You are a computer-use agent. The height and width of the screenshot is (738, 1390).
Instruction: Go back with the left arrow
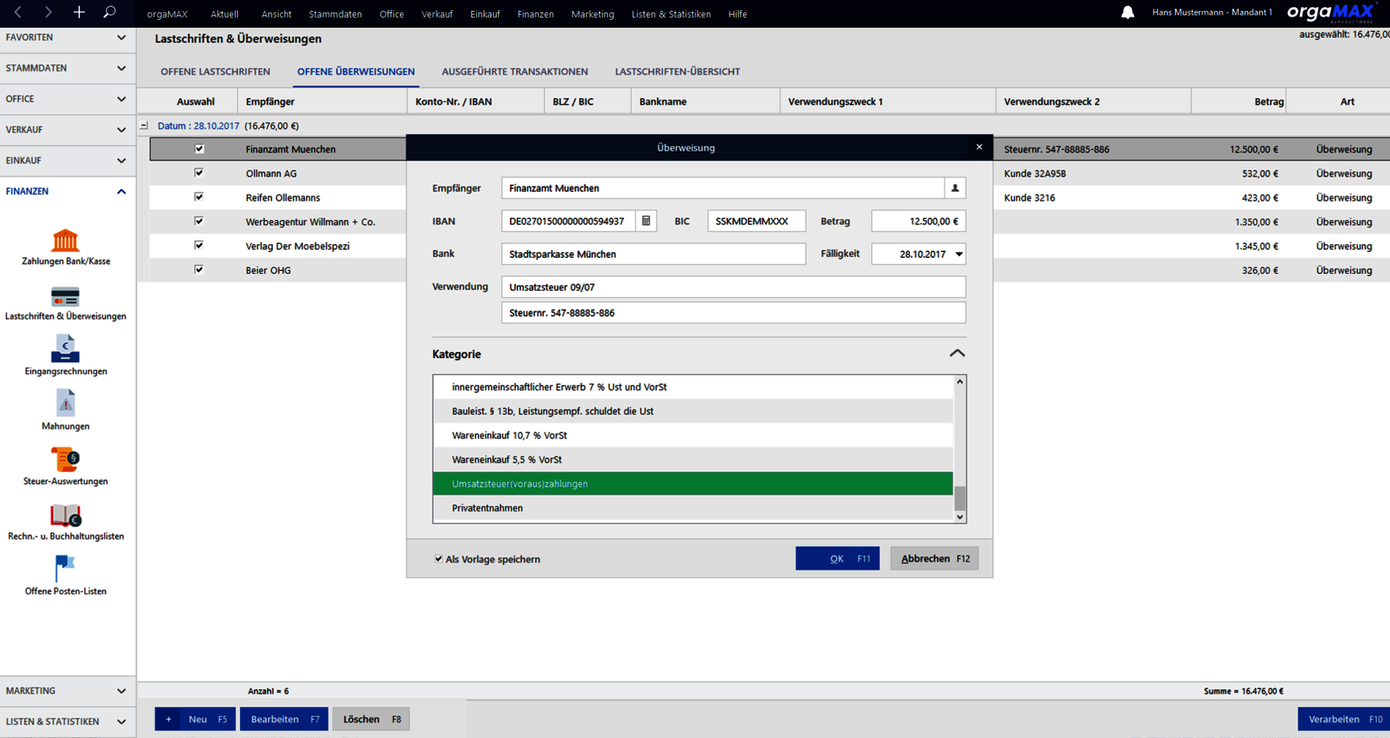click(18, 12)
